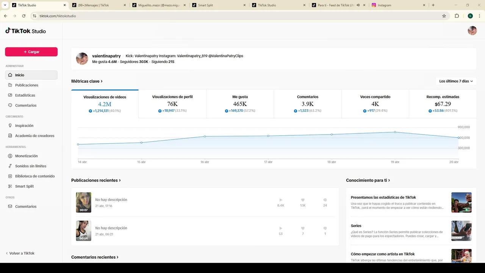Open Publicaciones icon in sidebar

click(10, 85)
